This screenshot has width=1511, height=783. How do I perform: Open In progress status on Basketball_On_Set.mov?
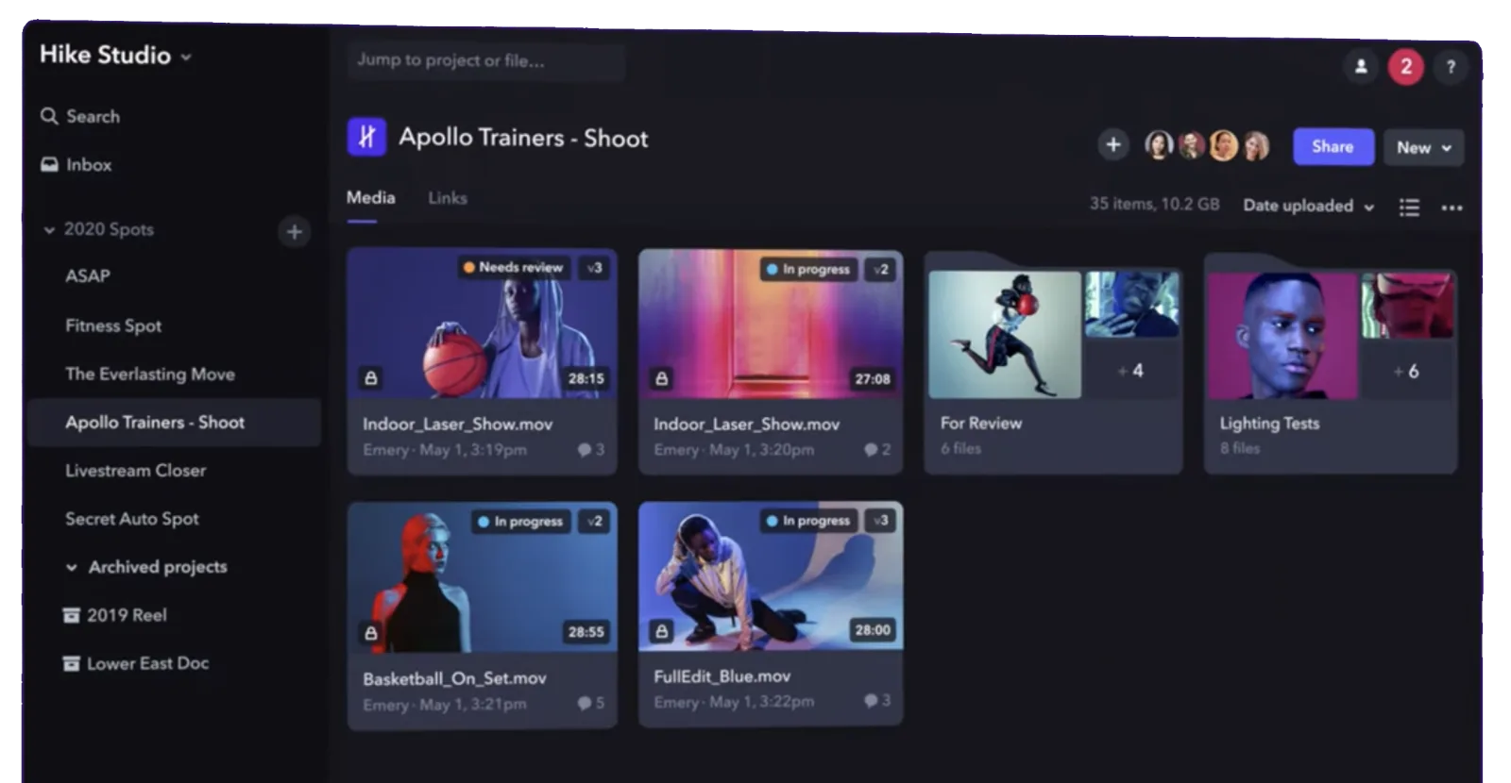520,521
